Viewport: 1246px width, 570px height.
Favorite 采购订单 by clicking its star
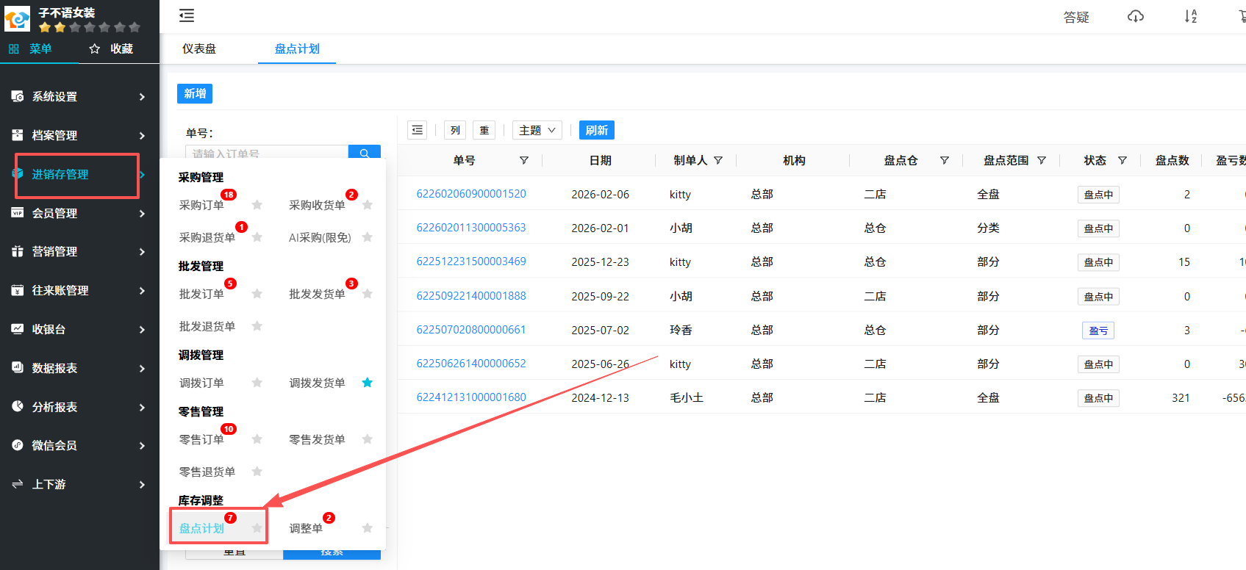[x=257, y=205]
